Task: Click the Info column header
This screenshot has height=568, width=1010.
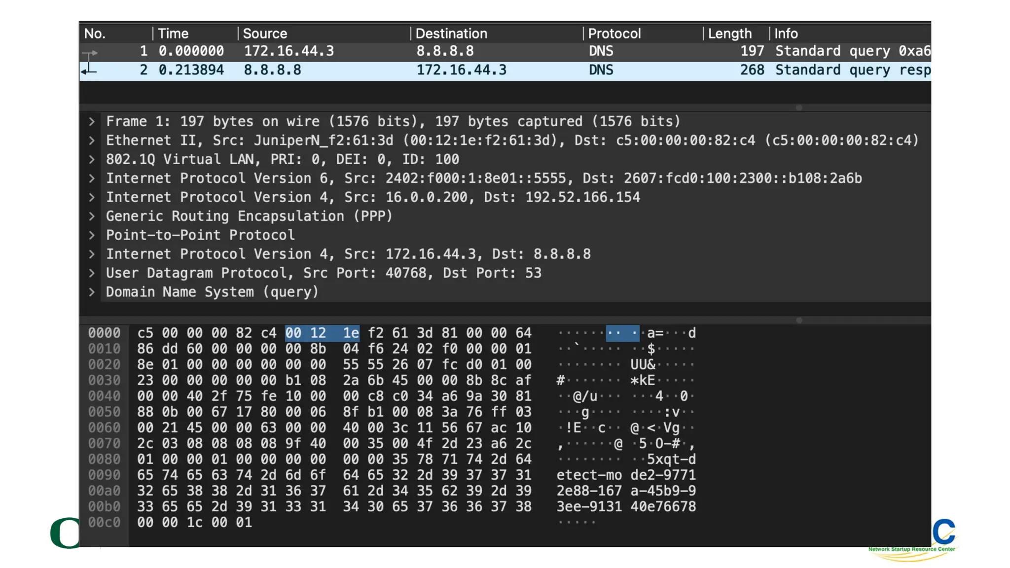Action: click(x=786, y=34)
